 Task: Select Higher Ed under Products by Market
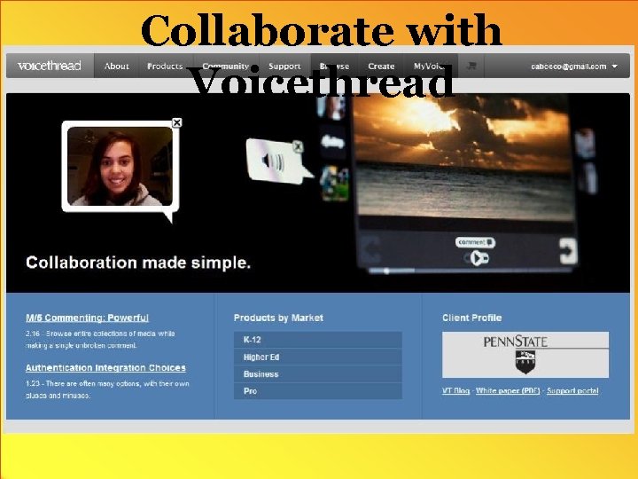(318, 357)
